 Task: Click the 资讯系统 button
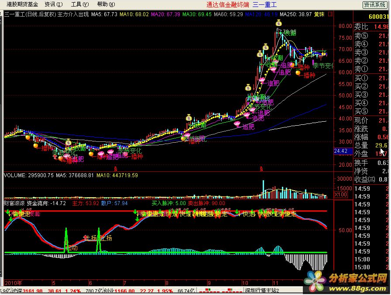coord(374,4)
